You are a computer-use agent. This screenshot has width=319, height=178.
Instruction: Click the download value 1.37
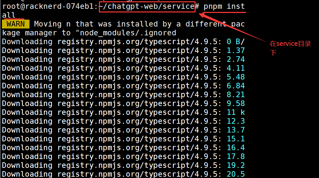point(235,50)
